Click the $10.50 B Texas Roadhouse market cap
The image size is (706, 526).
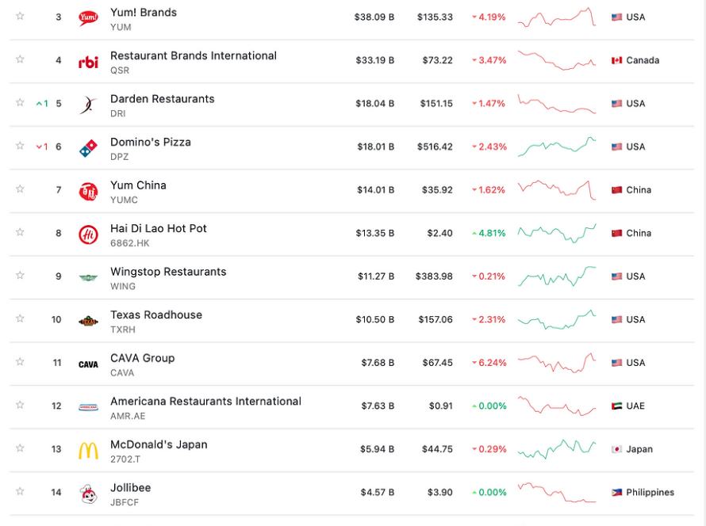(x=375, y=320)
